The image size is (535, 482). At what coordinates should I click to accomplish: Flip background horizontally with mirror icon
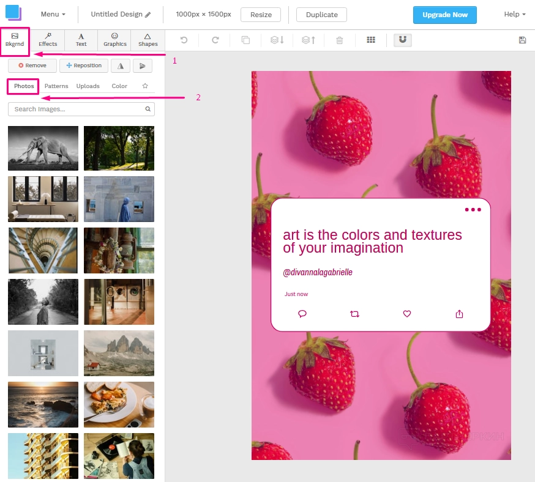click(x=121, y=66)
